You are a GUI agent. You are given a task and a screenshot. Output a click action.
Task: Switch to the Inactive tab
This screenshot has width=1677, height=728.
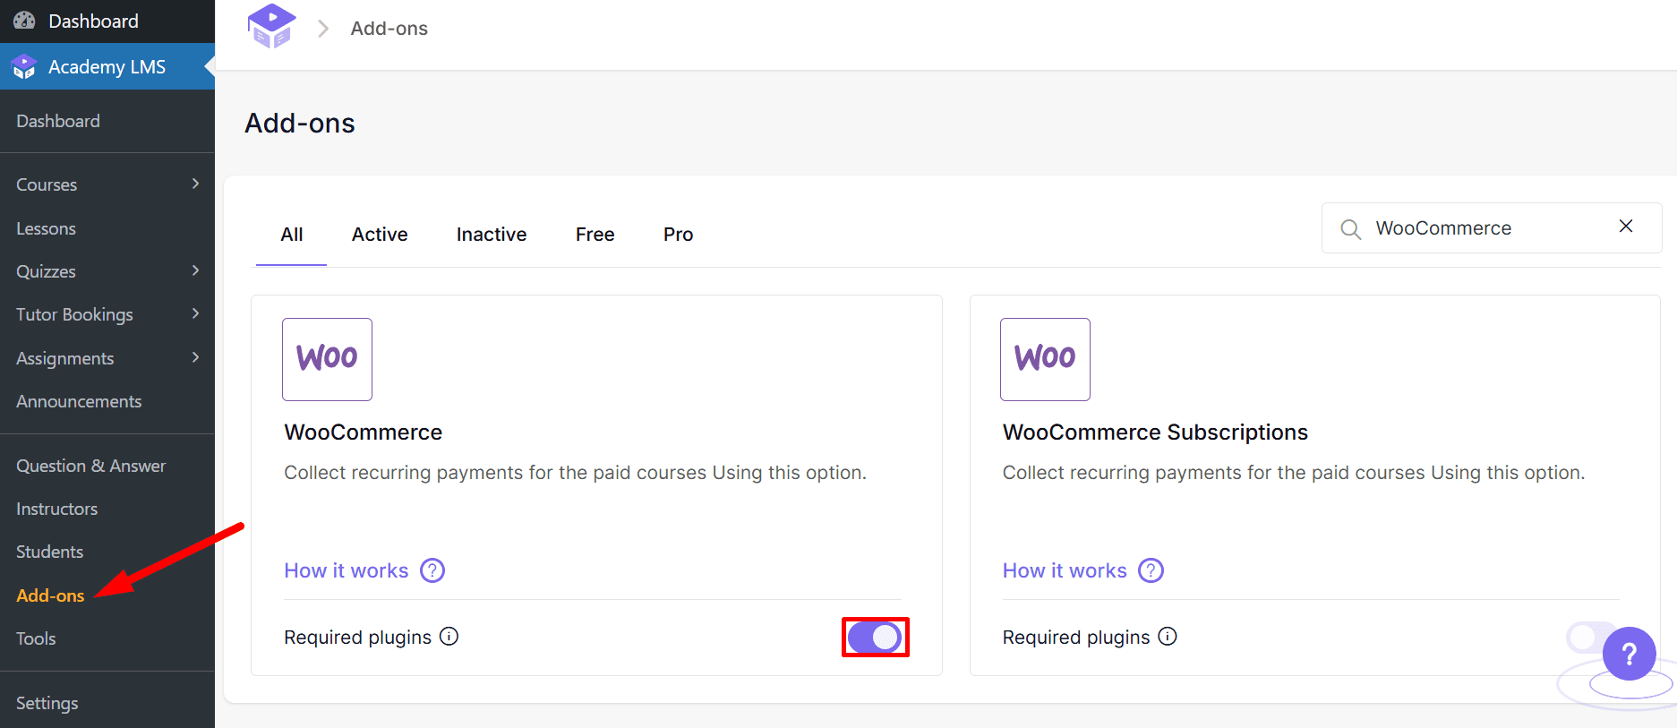coord(492,235)
